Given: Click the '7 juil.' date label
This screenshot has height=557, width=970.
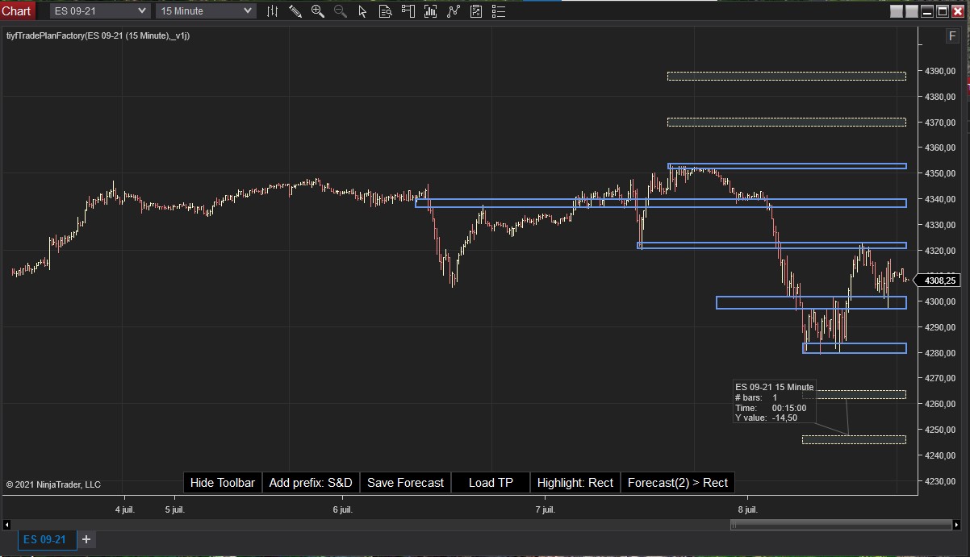Looking at the screenshot, I should tap(545, 509).
